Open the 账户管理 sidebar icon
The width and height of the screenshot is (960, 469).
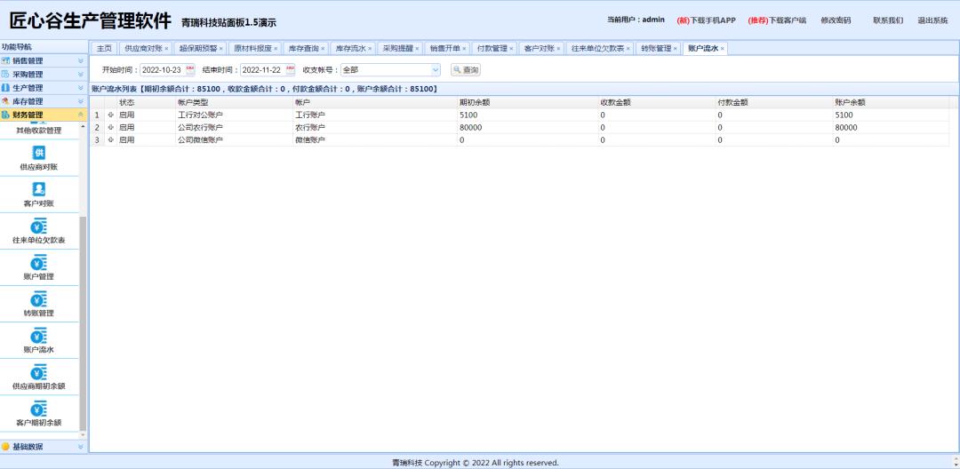click(38, 263)
